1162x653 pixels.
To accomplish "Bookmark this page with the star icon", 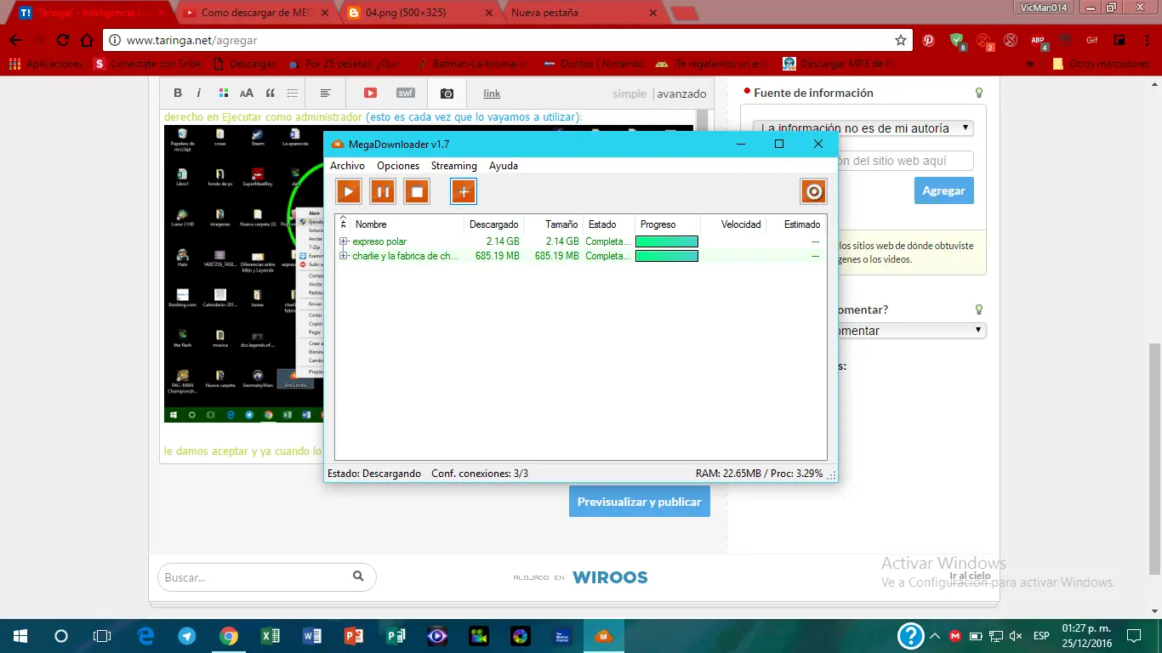I will [901, 40].
